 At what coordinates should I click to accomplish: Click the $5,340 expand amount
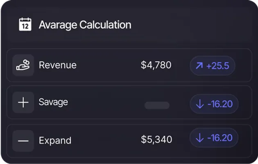(x=156, y=140)
